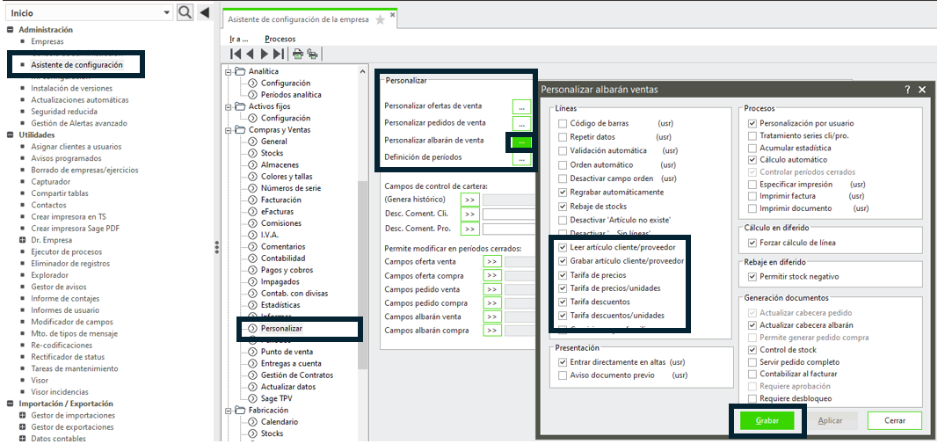
Task: Click the >> button for Campos oferta venta
Action: 492,261
